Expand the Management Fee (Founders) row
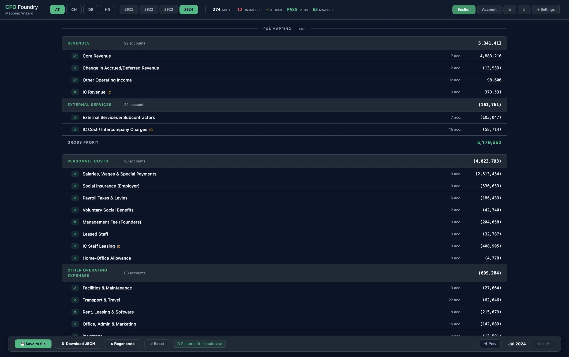Screen dimensions: 569x357 tap(284, 222)
